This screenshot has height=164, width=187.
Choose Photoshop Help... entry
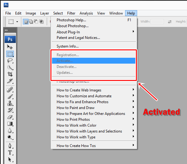(94, 20)
